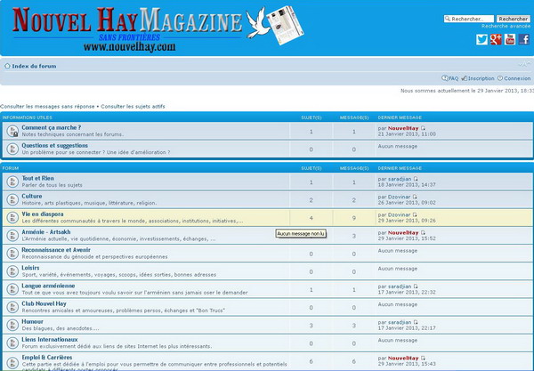Viewport: 534px width, 371px height.
Task: Open the Twitter social icon
Action: [481, 39]
